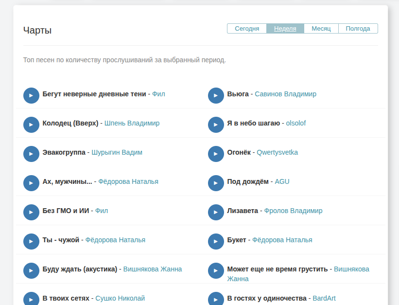
Task: Select the Неделя period tab
Action: (x=285, y=29)
